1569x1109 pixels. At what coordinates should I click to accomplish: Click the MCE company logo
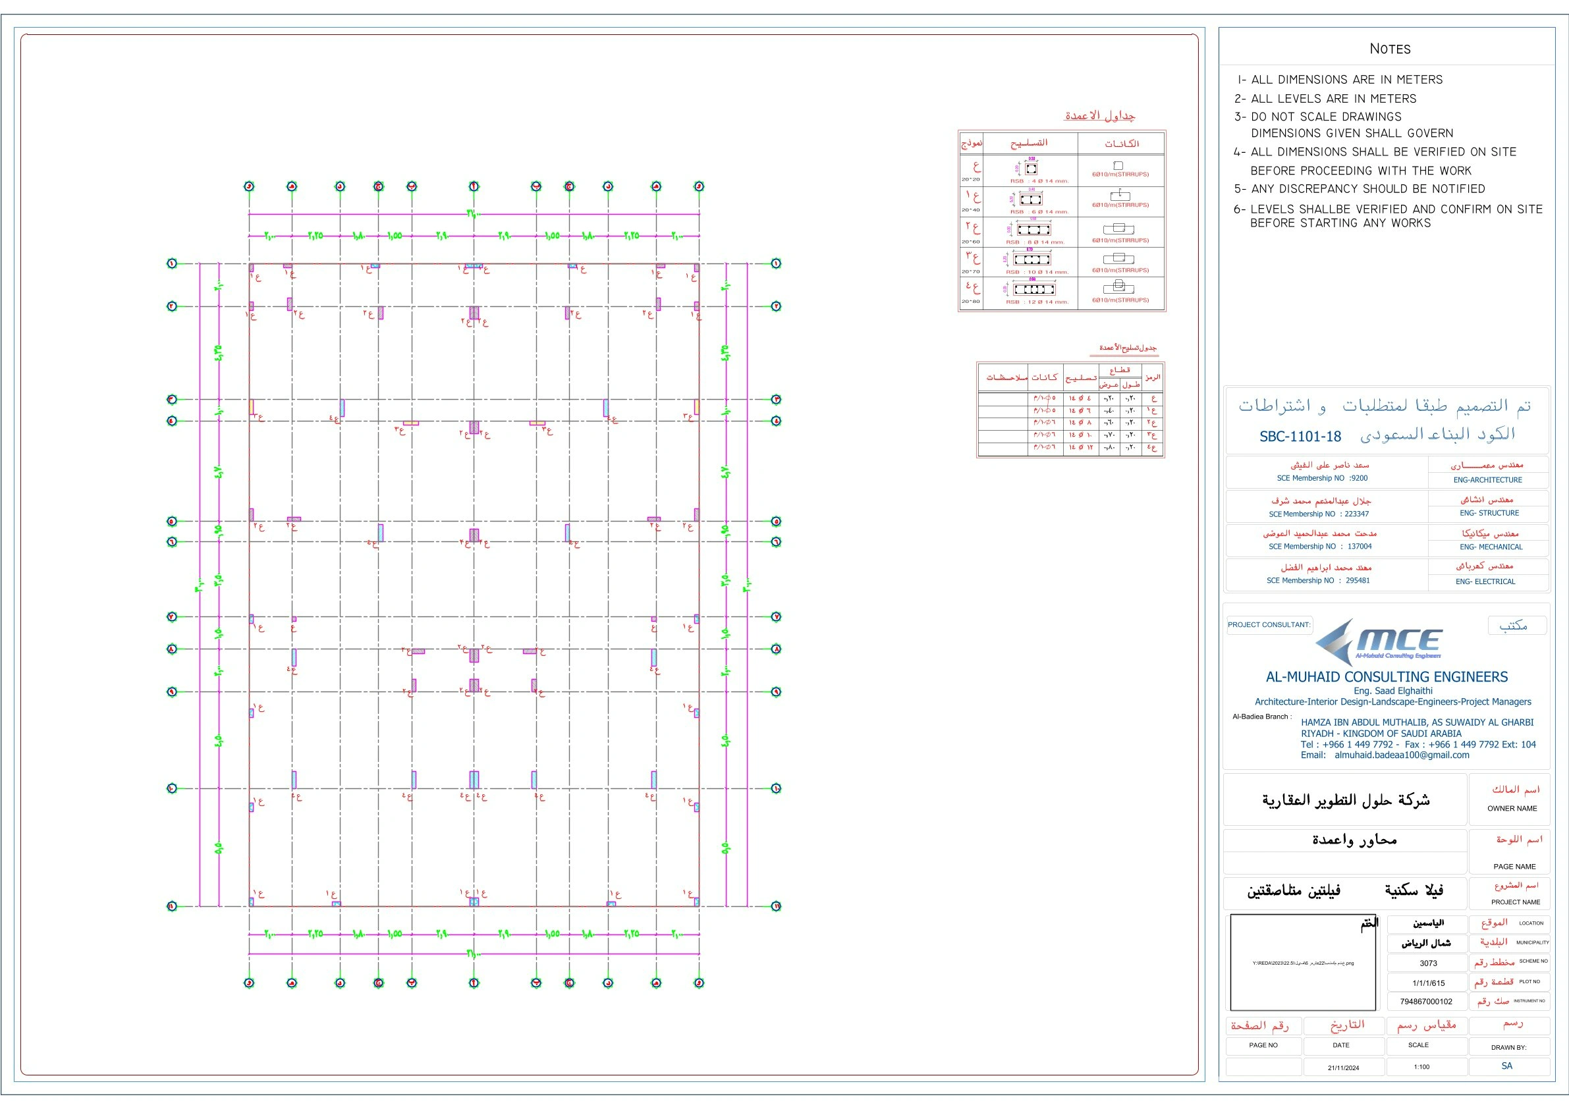click(1379, 639)
